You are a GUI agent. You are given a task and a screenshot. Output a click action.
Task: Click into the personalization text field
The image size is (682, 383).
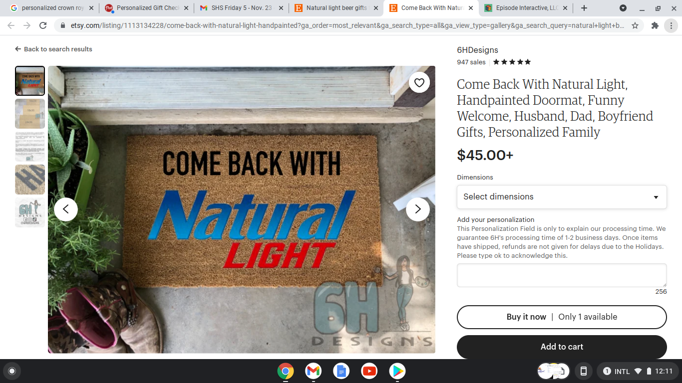click(562, 275)
